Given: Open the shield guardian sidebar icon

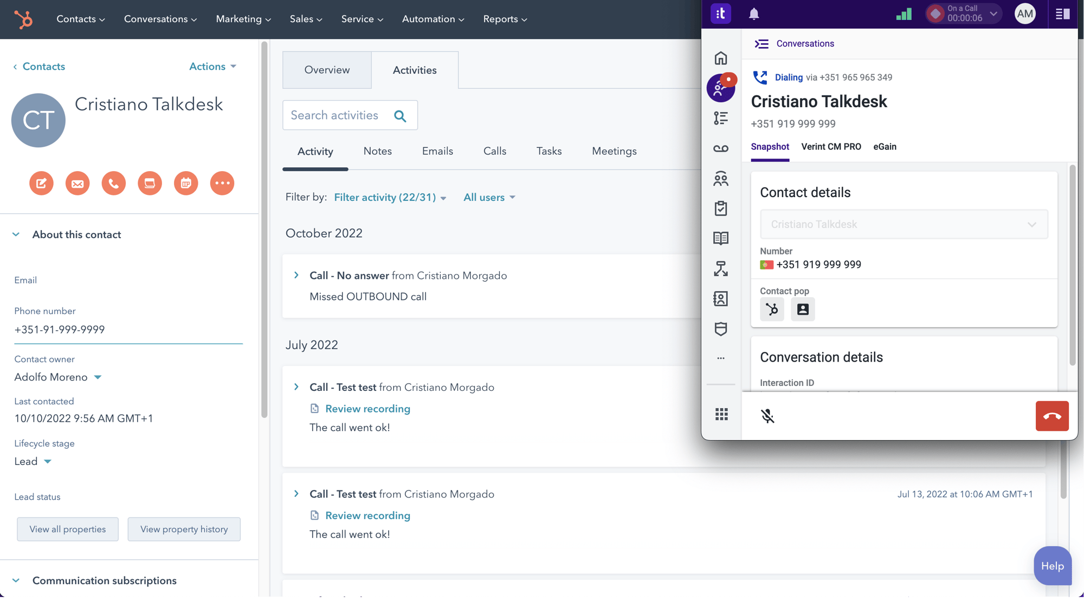Looking at the screenshot, I should (721, 329).
